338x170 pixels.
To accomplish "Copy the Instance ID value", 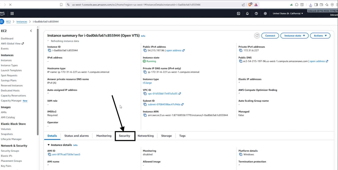I will pyautogui.click(x=49, y=50).
